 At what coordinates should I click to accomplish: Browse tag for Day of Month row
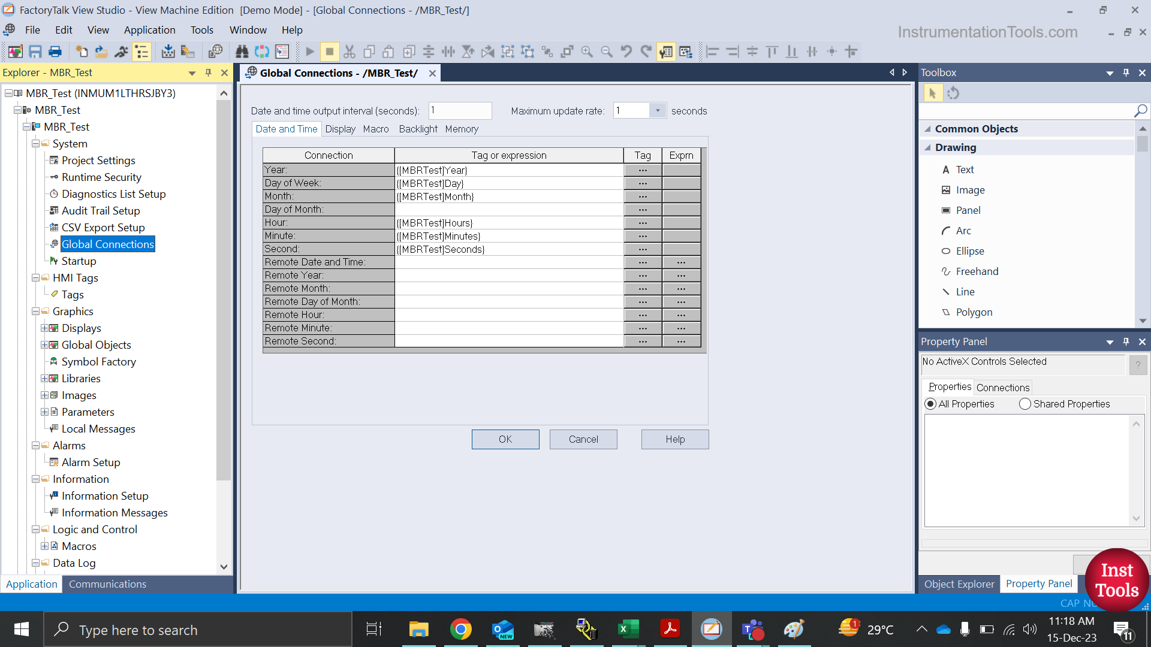coord(643,210)
